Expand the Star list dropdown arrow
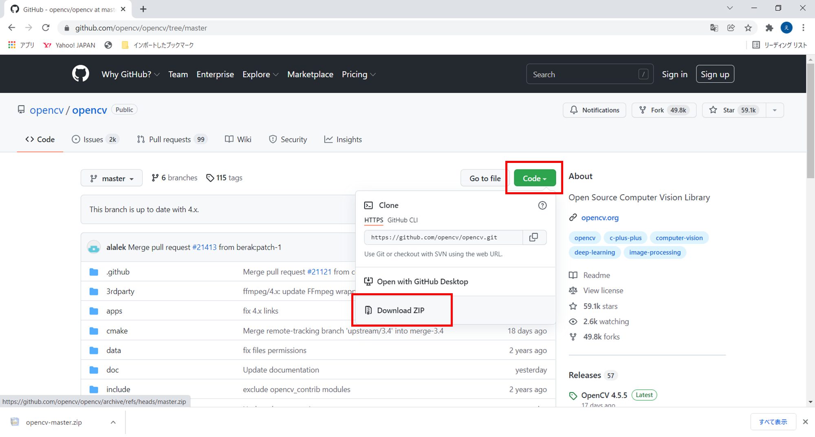815x437 pixels. 775,110
